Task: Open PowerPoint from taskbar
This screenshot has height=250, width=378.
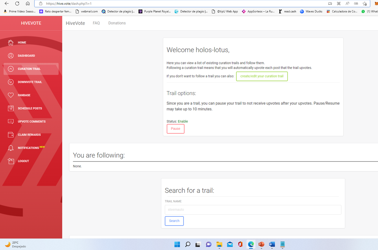Action: tap(261, 244)
